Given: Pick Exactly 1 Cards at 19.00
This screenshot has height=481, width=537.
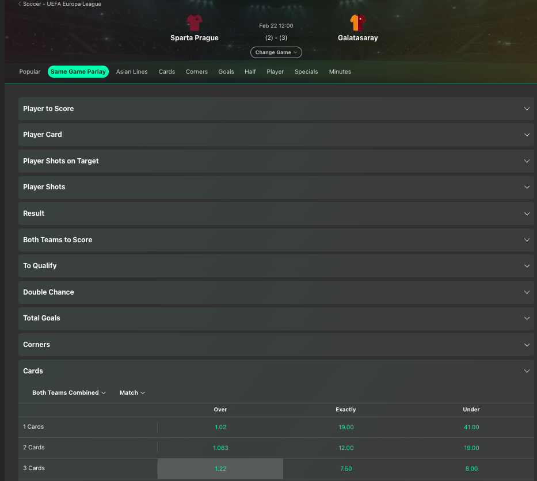Looking at the screenshot, I should 346,427.
